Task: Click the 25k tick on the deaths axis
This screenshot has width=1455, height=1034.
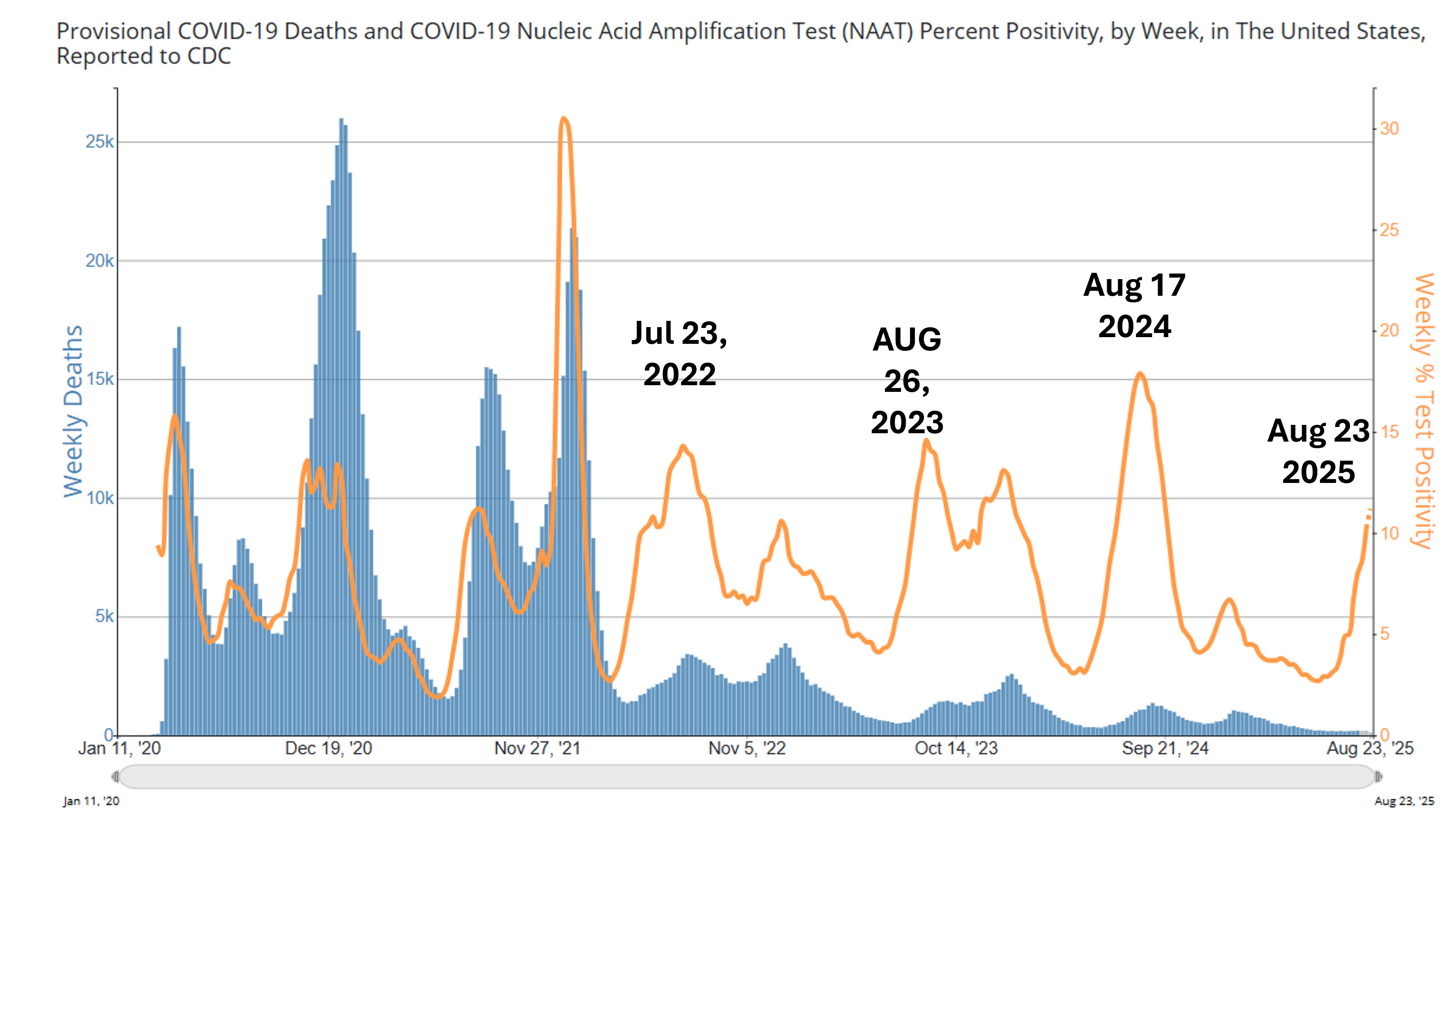Action: click(x=100, y=141)
